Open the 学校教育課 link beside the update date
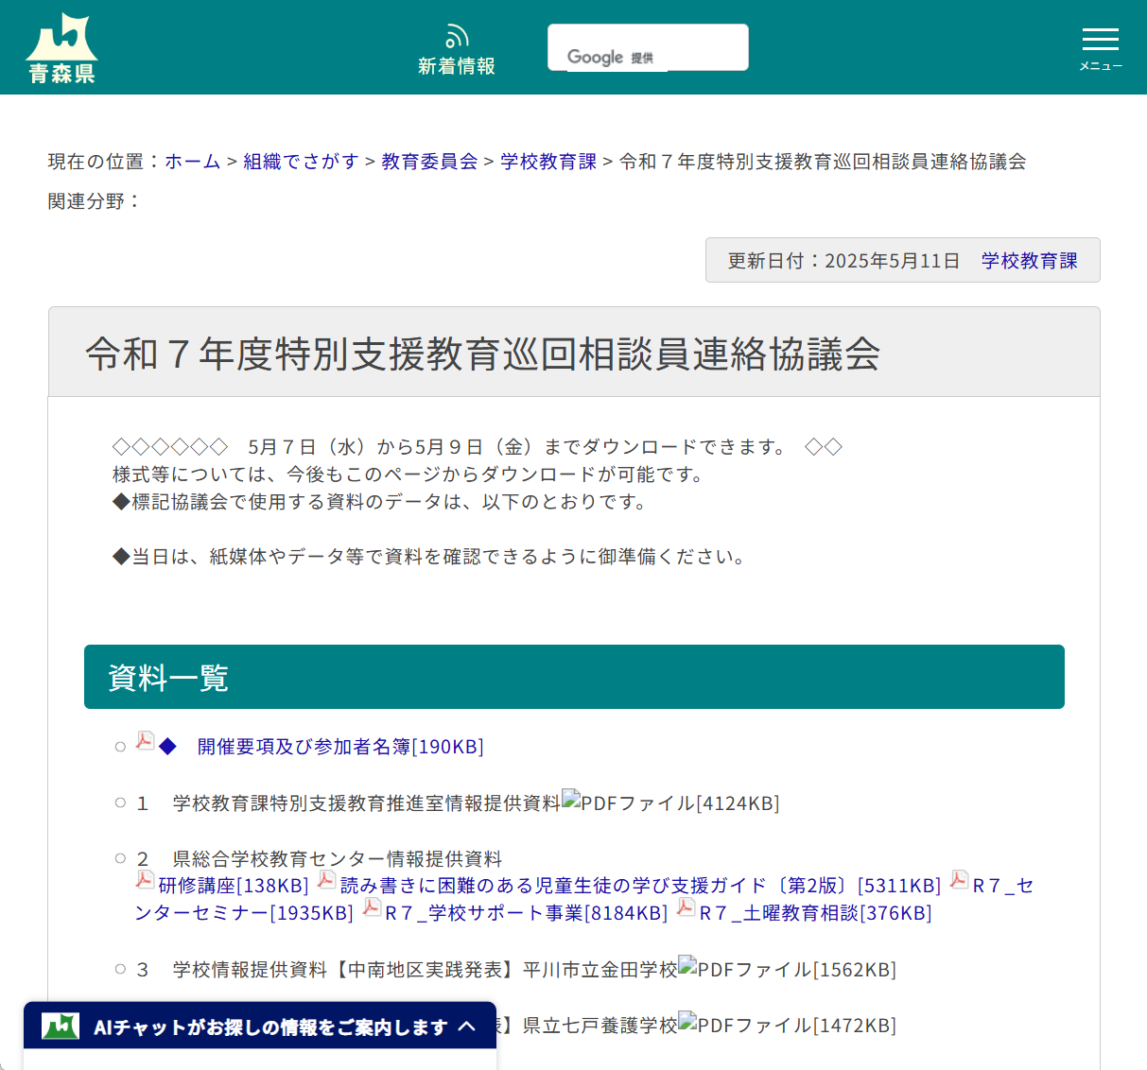 [x=1029, y=261]
